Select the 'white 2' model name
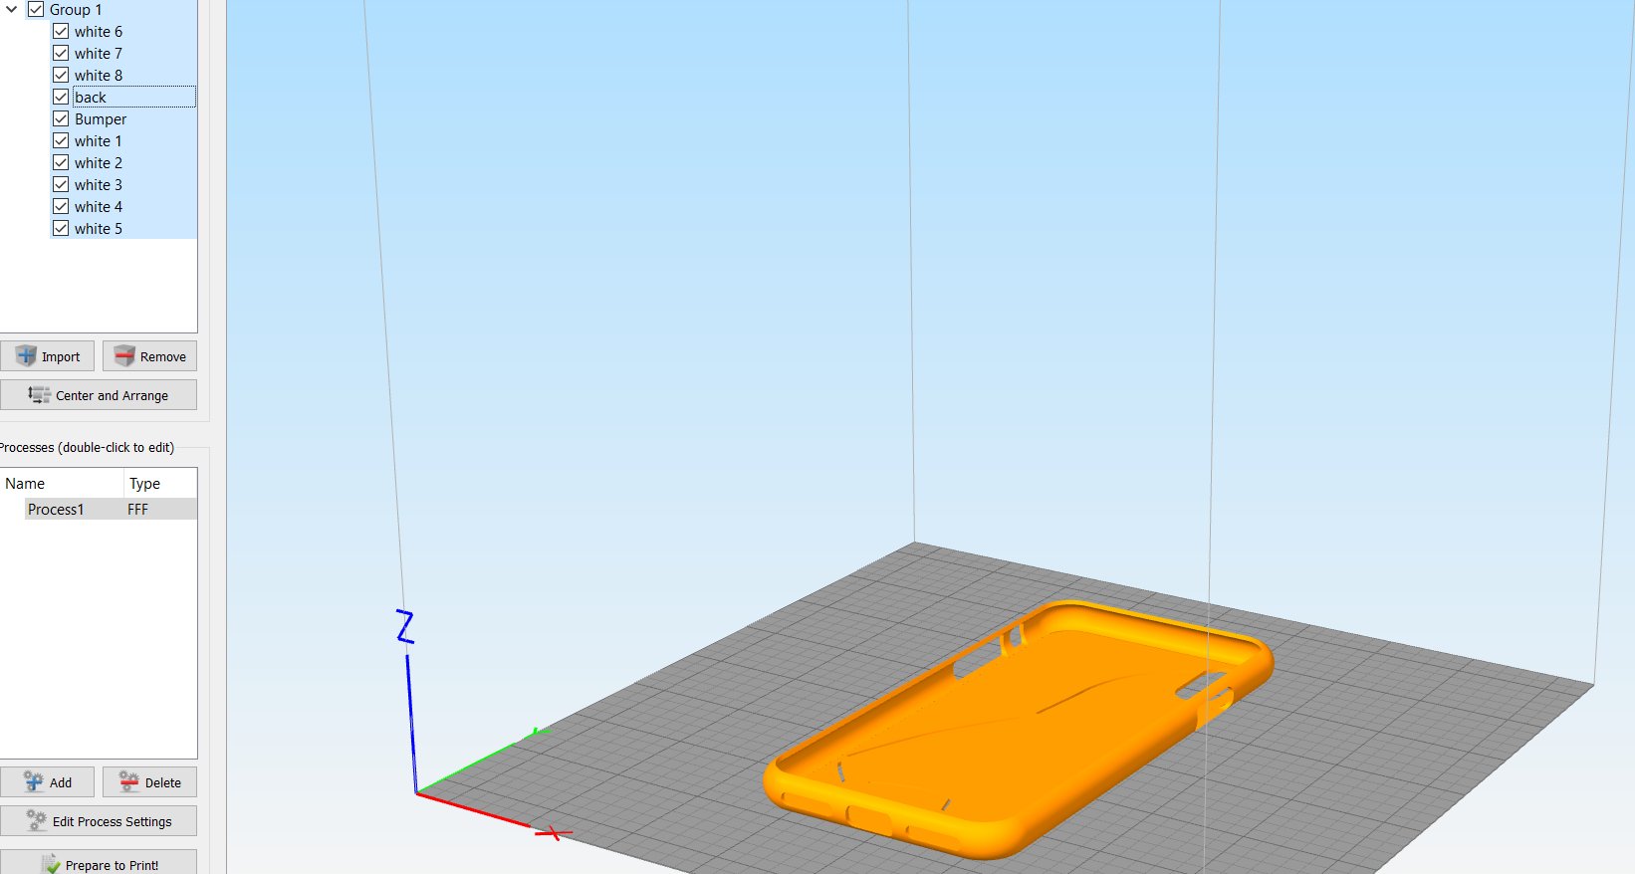1635x874 pixels. click(99, 163)
